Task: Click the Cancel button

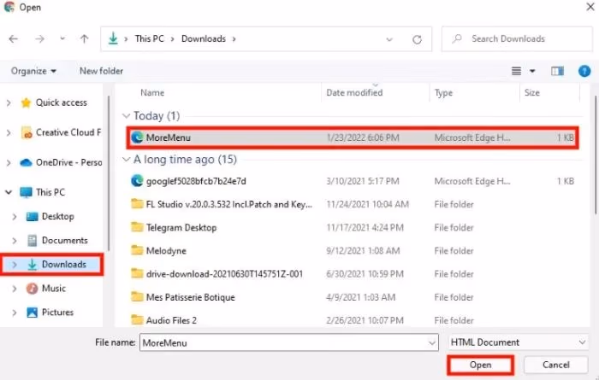Action: [x=555, y=365]
